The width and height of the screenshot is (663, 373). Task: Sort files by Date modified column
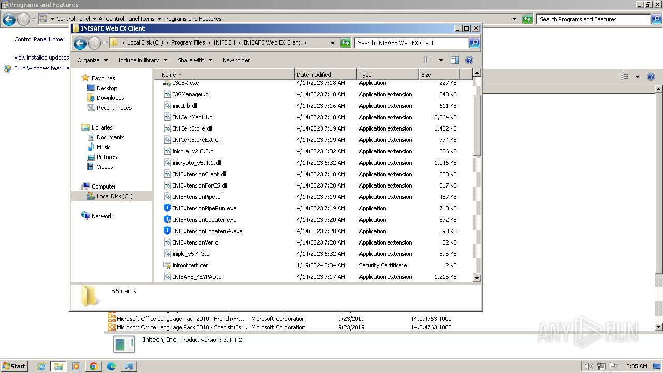(x=325, y=75)
